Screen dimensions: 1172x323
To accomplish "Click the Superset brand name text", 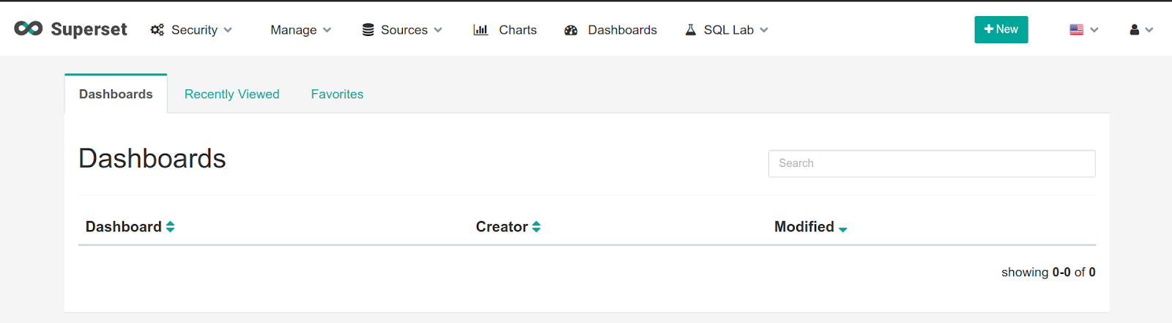I will [x=89, y=29].
